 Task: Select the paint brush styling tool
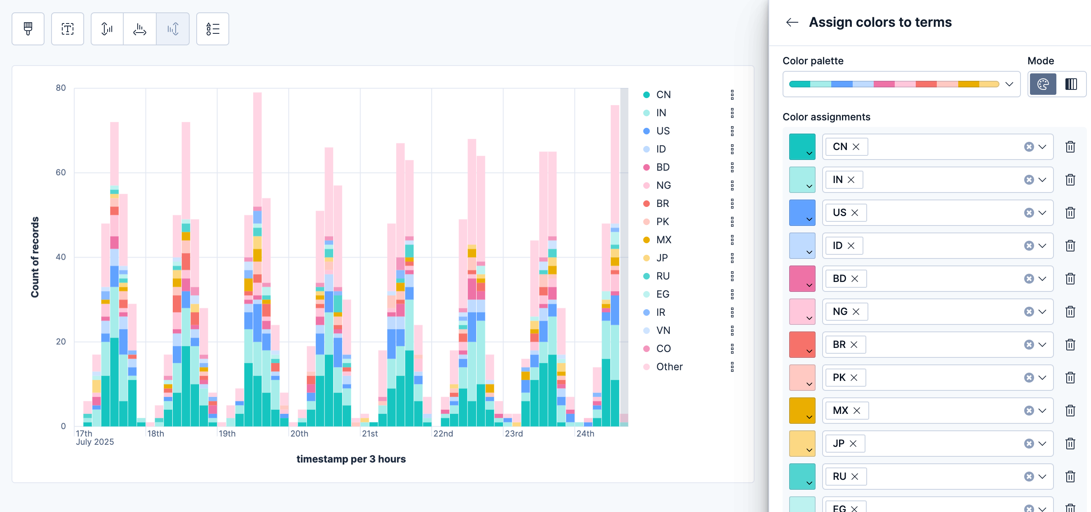[x=28, y=29]
